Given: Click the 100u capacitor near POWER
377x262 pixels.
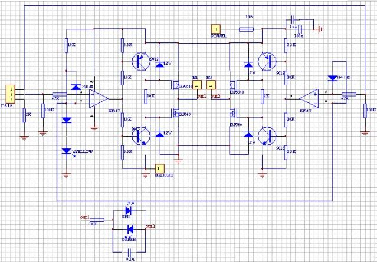Looking at the screenshot, I should (x=300, y=29).
